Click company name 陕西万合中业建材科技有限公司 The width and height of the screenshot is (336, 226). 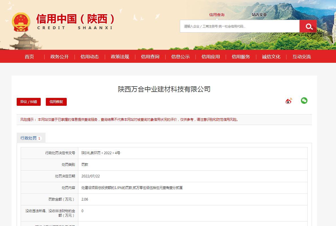(x=164, y=89)
